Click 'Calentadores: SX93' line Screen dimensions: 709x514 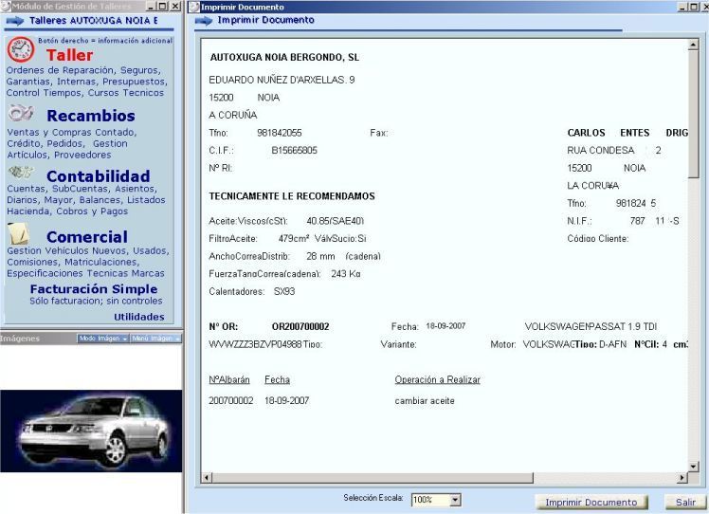tap(252, 291)
